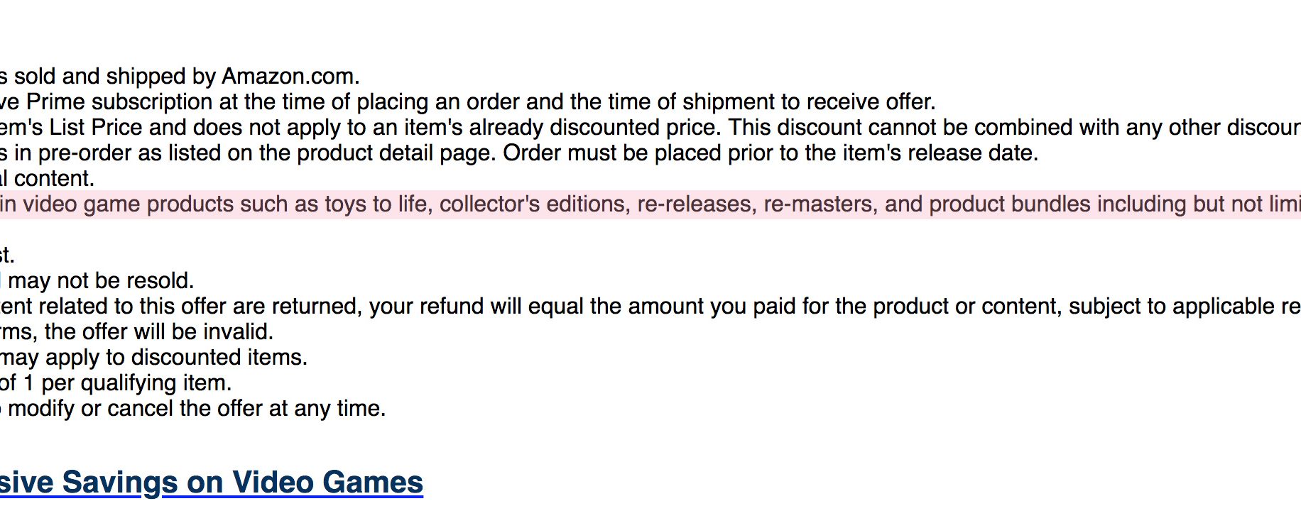This screenshot has width=1301, height=528.
Task: Click the 'may not be resold' line
Action: point(97,281)
